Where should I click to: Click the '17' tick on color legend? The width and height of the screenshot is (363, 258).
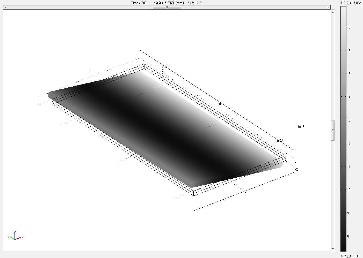(x=349, y=27)
